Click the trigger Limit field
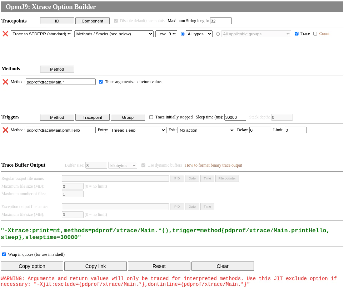The width and height of the screenshot is (344, 289). click(295, 130)
